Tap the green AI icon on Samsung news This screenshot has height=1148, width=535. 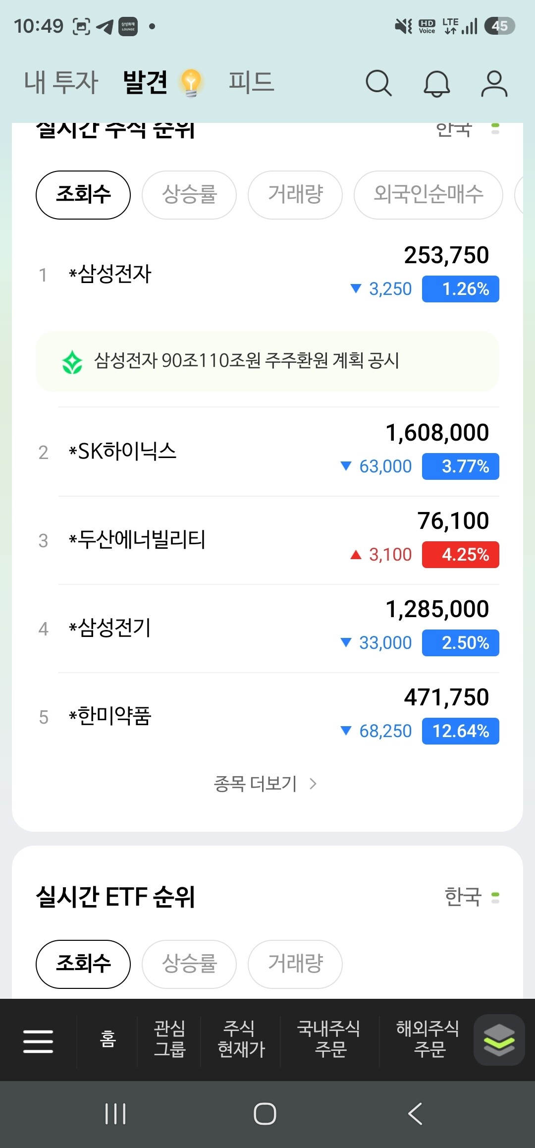[72, 362]
